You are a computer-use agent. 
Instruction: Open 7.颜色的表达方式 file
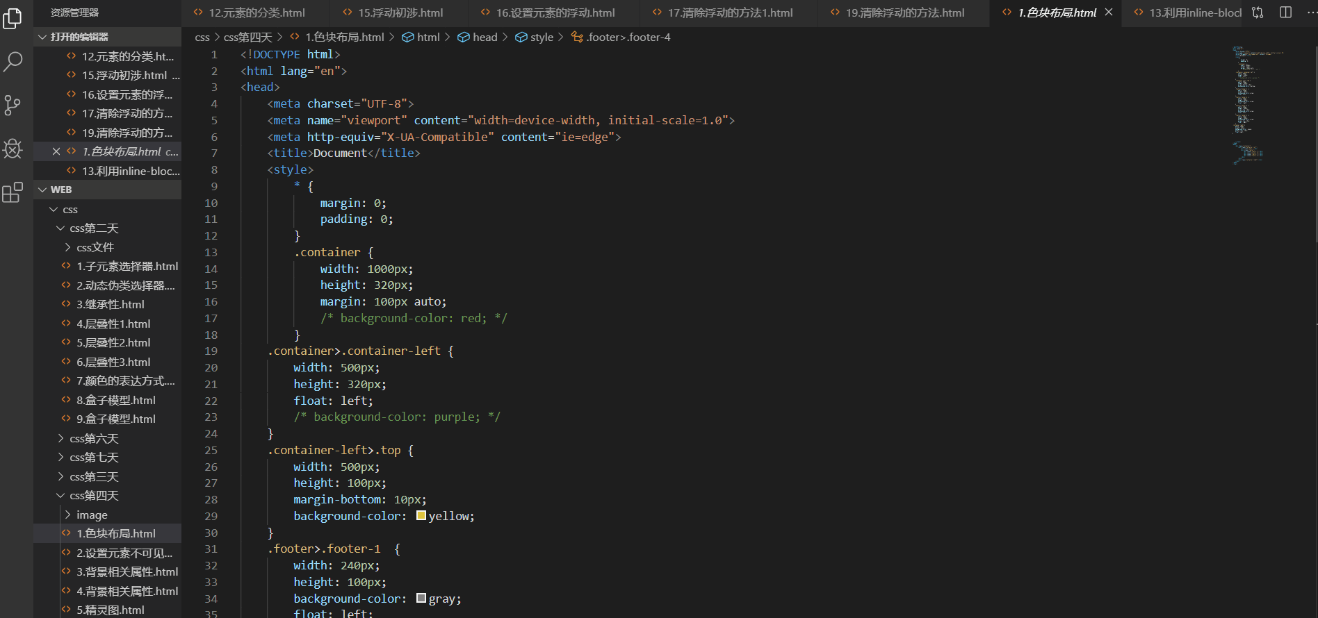(x=108, y=381)
